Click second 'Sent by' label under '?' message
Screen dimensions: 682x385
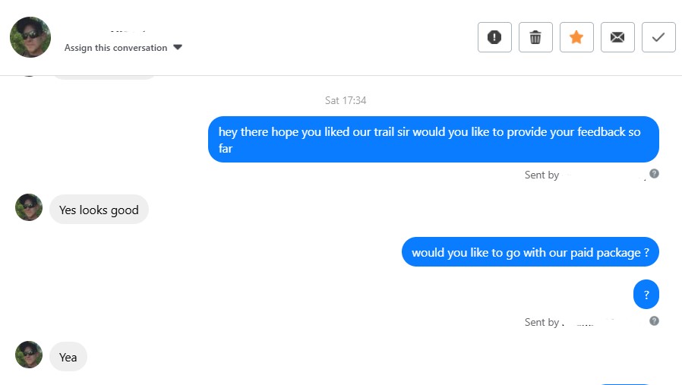point(541,322)
